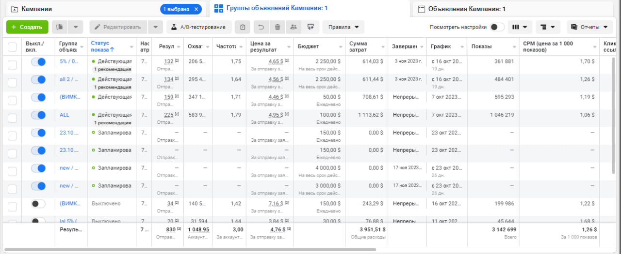The width and height of the screenshot is (621, 254).
Task: Click the export arrow icon next to audiences
Action: click(310, 27)
